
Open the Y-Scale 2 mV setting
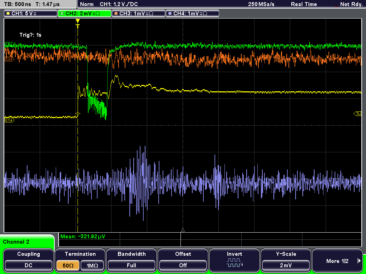tap(286, 260)
